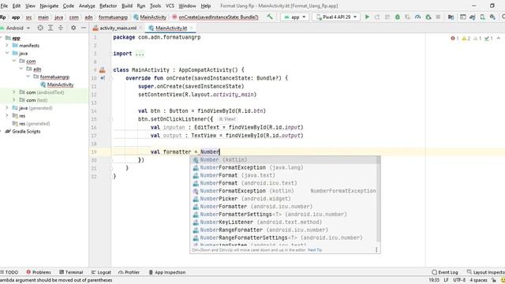Screen dimensions: 505x284
Task: Click the onCreate breadcrumb
Action: coord(215,17)
